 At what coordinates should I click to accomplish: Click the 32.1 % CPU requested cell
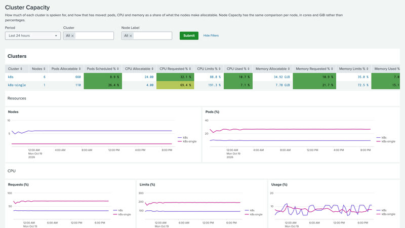coord(175,77)
